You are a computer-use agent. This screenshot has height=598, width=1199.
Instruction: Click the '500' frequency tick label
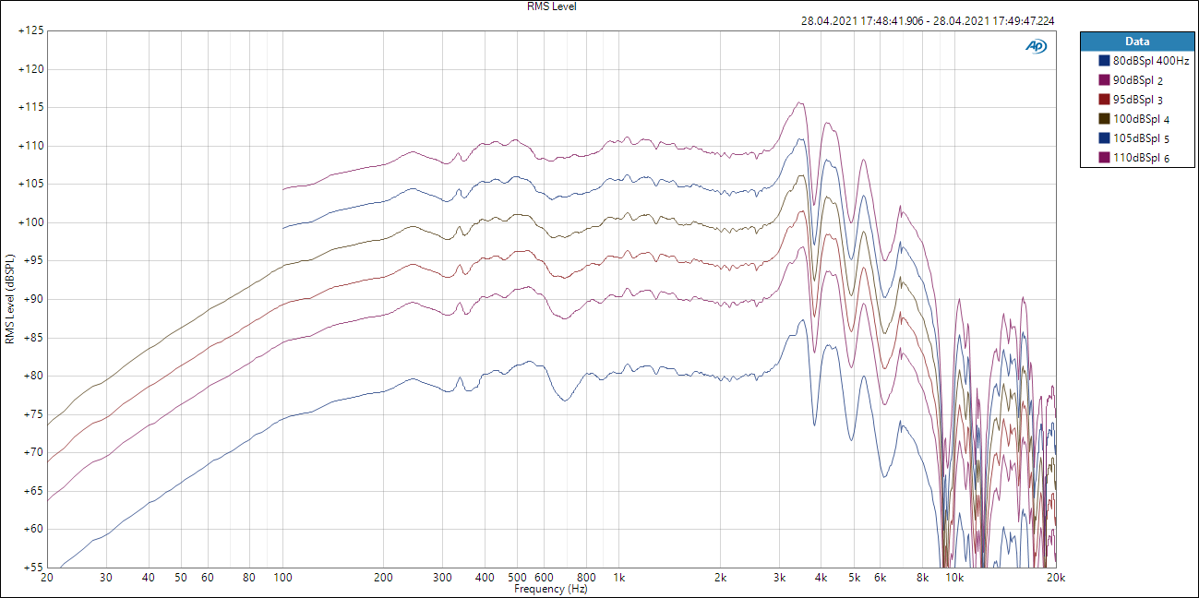click(517, 579)
